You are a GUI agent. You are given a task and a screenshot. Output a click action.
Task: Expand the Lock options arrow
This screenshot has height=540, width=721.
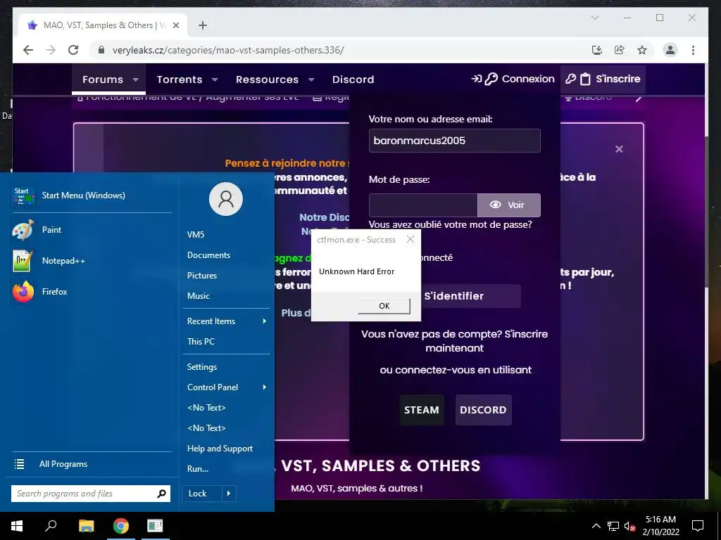coord(229,494)
